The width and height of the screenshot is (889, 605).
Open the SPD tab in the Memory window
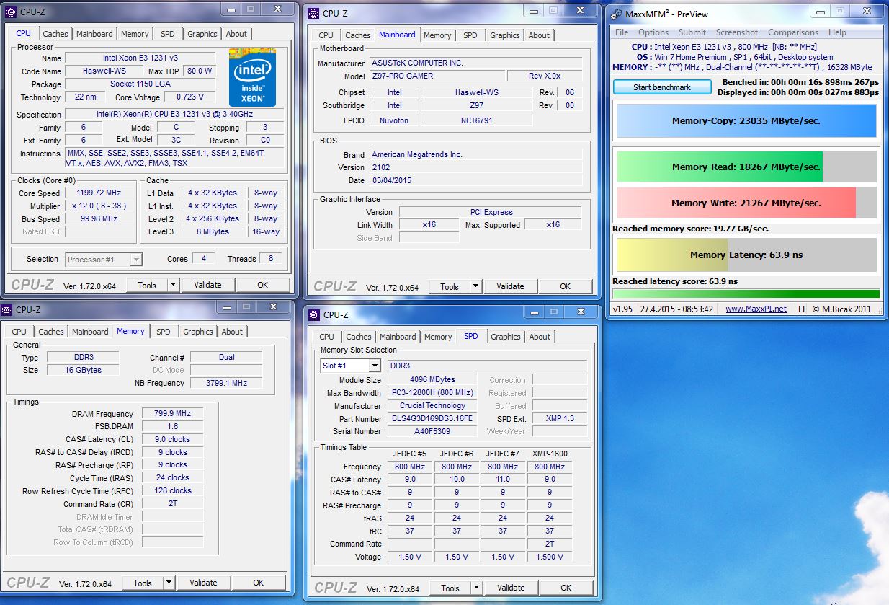click(164, 332)
